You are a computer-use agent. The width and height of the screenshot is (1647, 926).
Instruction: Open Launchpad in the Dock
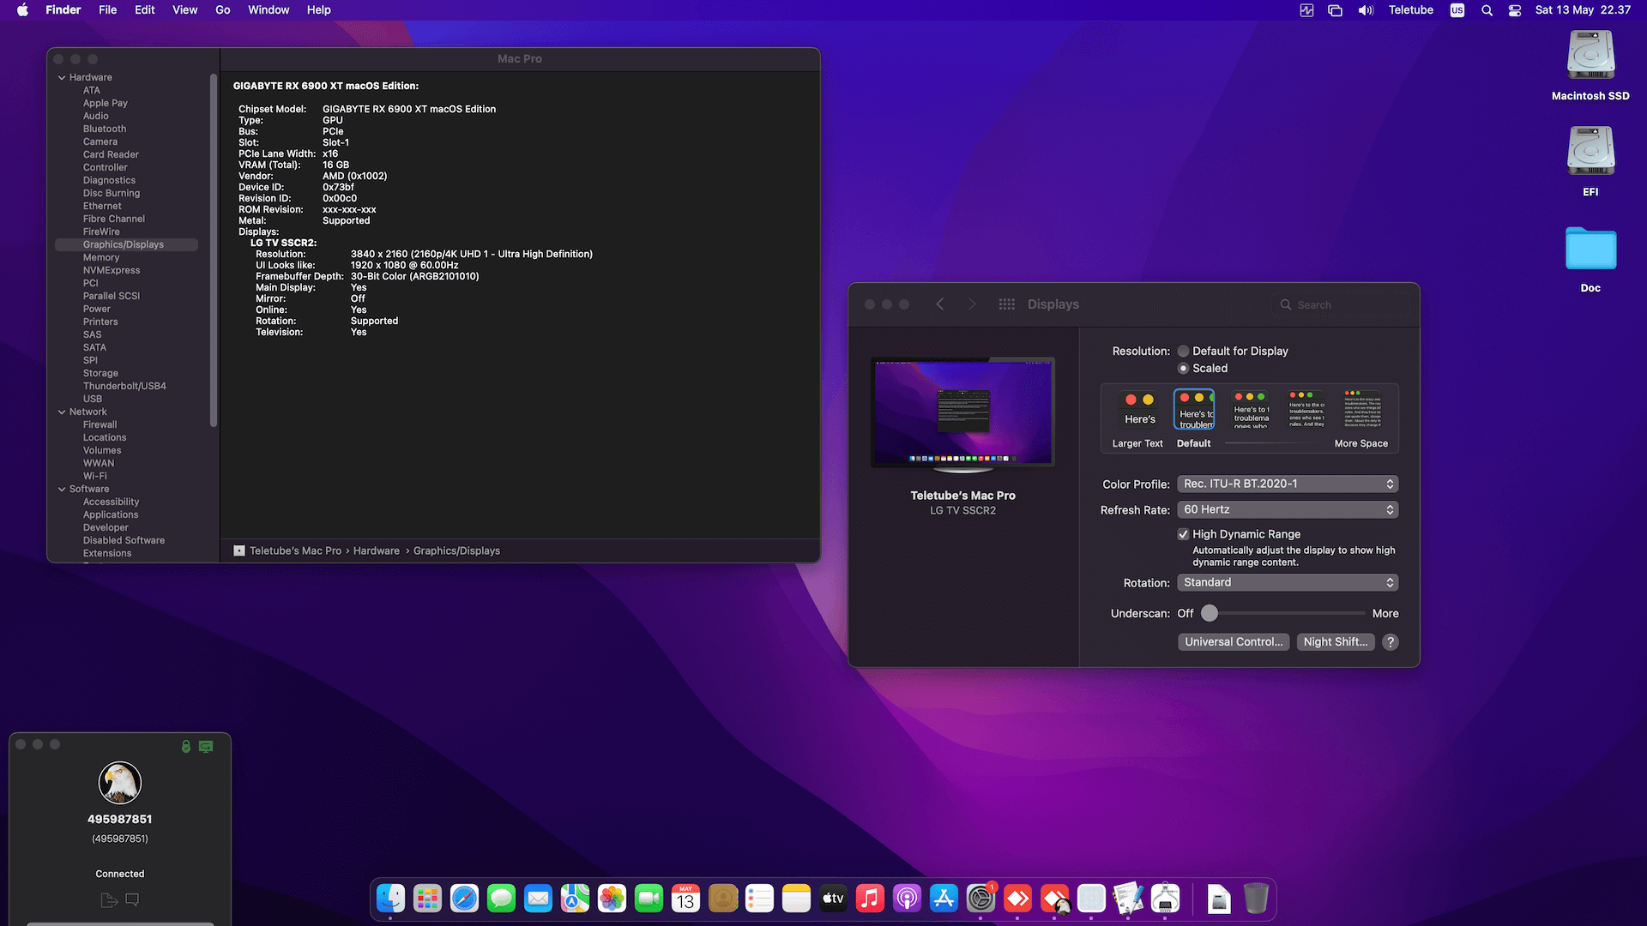tap(427, 899)
